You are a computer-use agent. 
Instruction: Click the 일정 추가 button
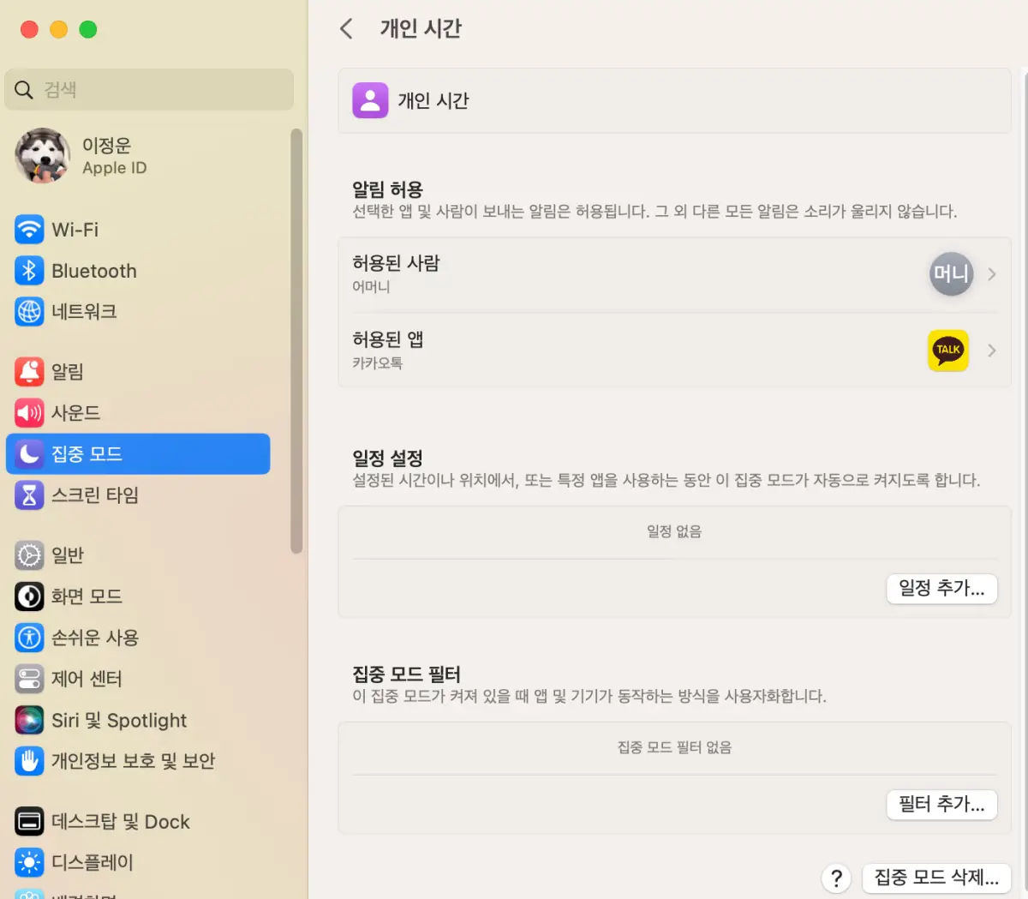pos(941,589)
